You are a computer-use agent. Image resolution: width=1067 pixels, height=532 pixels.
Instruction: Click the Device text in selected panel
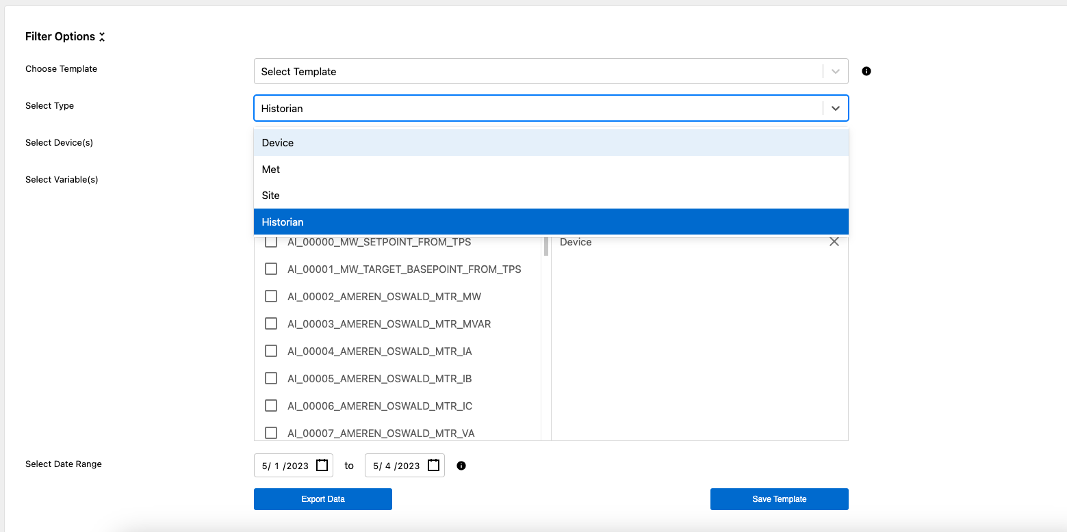pos(576,242)
